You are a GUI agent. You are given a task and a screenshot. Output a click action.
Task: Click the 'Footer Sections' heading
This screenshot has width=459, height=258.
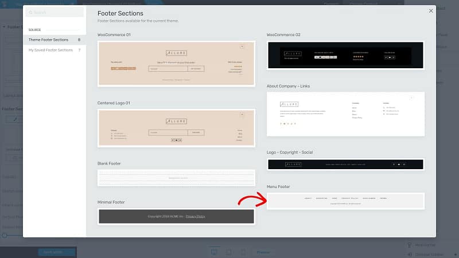click(x=120, y=13)
